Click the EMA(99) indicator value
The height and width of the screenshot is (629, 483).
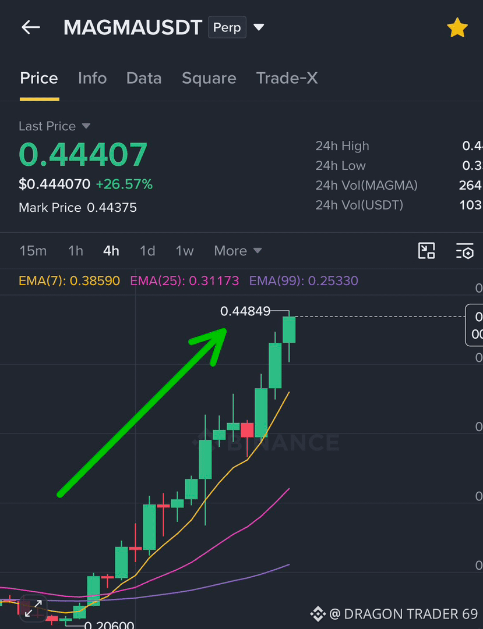[x=304, y=280]
